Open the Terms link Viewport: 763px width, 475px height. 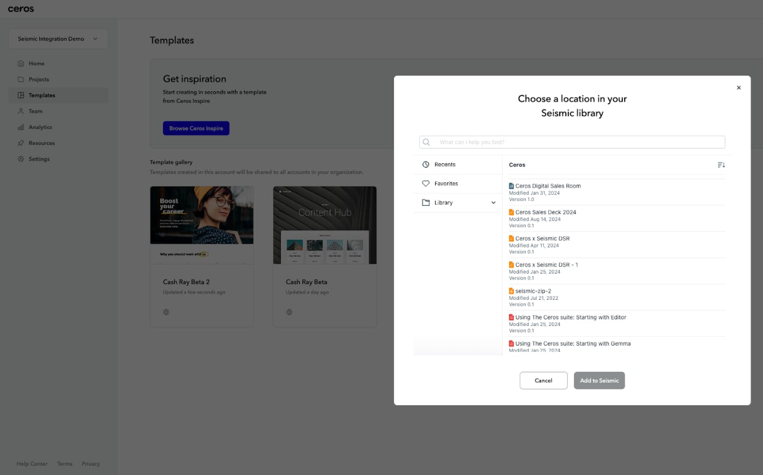tap(64, 464)
